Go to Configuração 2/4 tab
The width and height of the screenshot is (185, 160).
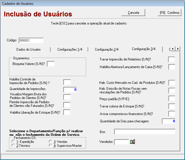[x=106, y=49]
